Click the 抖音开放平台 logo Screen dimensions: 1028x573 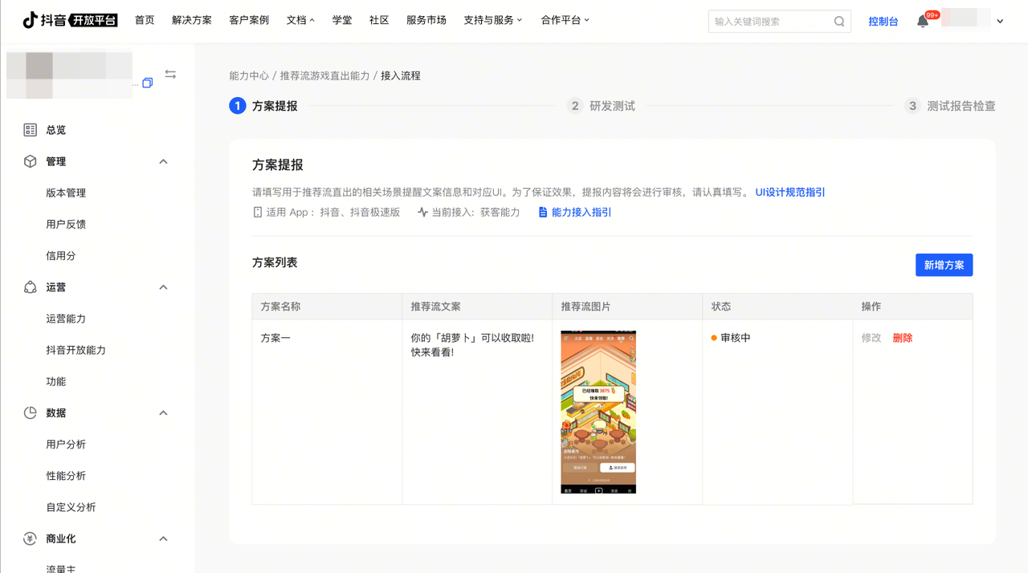tap(70, 20)
